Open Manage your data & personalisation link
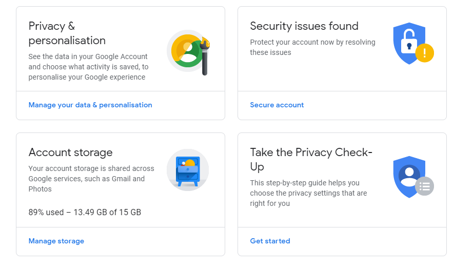The width and height of the screenshot is (454, 267). click(x=90, y=105)
